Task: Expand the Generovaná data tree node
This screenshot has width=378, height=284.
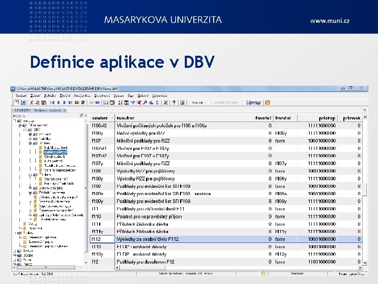Action: (30, 188)
